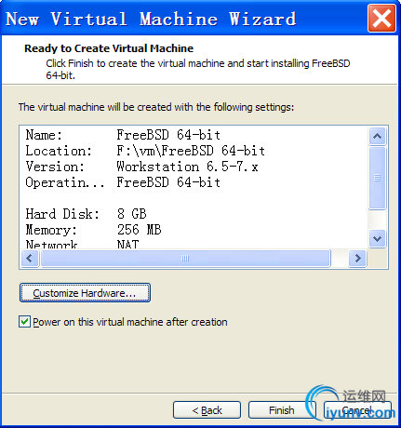Screen dimensions: 401x428
Task: Click the horizontal scroll-left arrow
Action: point(30,258)
